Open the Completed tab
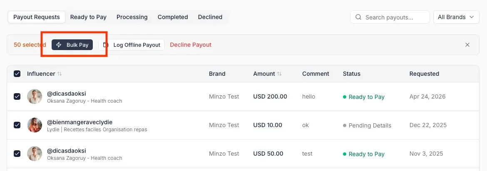This screenshot has height=171, width=487. [173, 17]
